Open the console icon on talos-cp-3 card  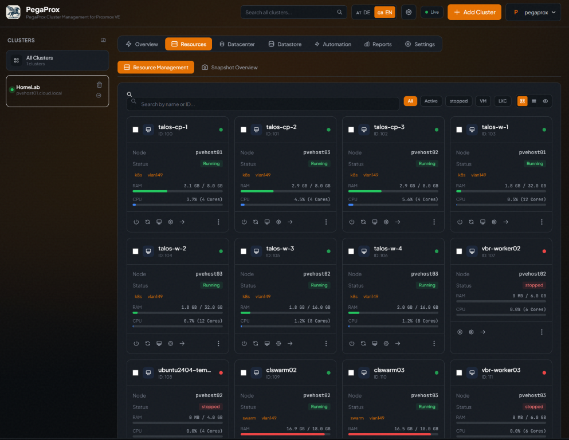pos(375,222)
